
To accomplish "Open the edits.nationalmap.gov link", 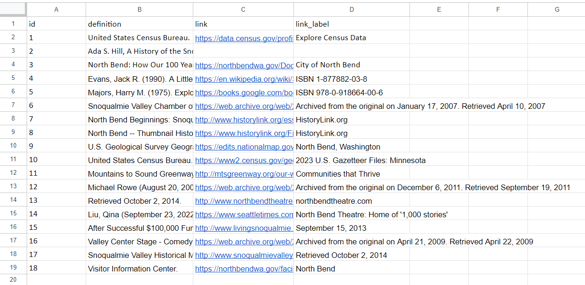I will (x=243, y=147).
